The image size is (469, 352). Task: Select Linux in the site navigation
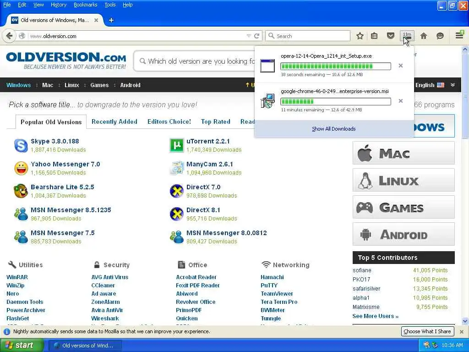point(72,85)
